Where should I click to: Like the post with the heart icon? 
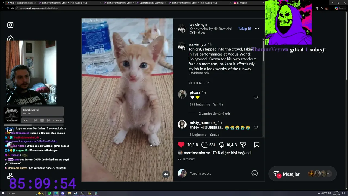pyautogui.click(x=181, y=145)
